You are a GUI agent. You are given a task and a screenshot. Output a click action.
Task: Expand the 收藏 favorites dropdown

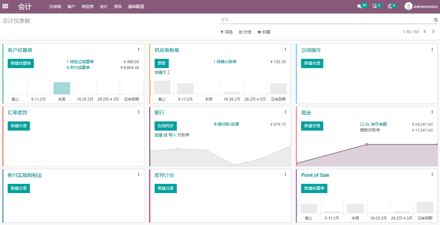[264, 32]
